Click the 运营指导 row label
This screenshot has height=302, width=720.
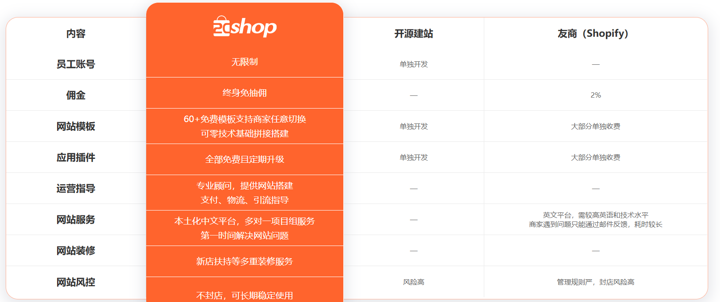[76, 188]
